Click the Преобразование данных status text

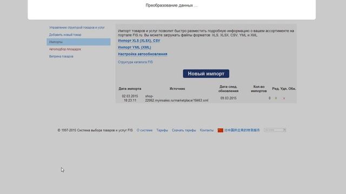171,5
